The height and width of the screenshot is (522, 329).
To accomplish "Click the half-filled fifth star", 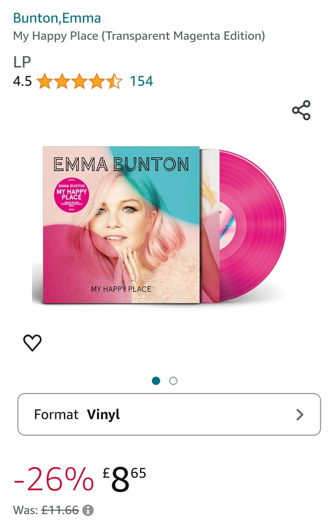I will (x=114, y=81).
